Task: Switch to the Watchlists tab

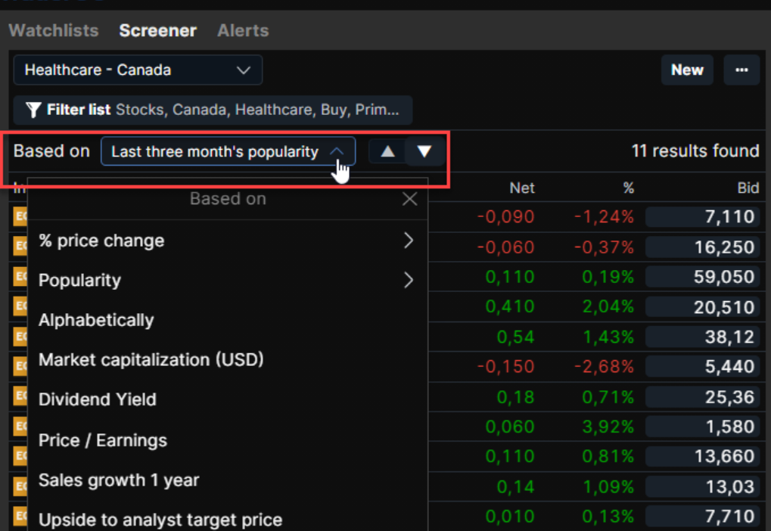Action: click(x=54, y=31)
